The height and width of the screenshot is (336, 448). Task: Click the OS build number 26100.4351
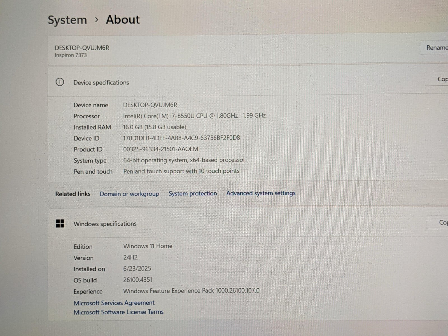coord(137,280)
